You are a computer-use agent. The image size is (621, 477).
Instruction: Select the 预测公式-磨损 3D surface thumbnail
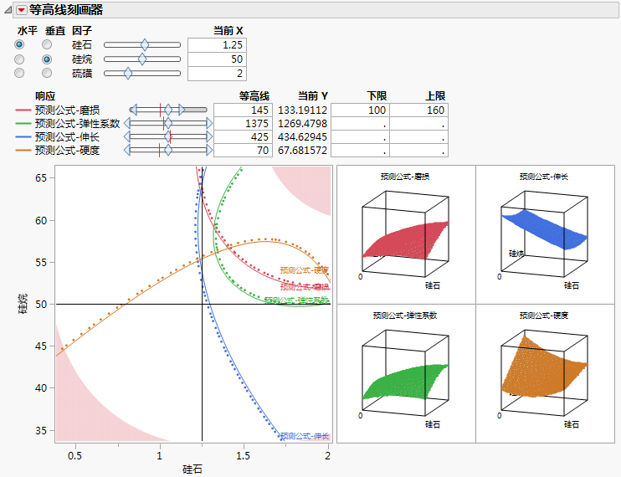point(406,235)
